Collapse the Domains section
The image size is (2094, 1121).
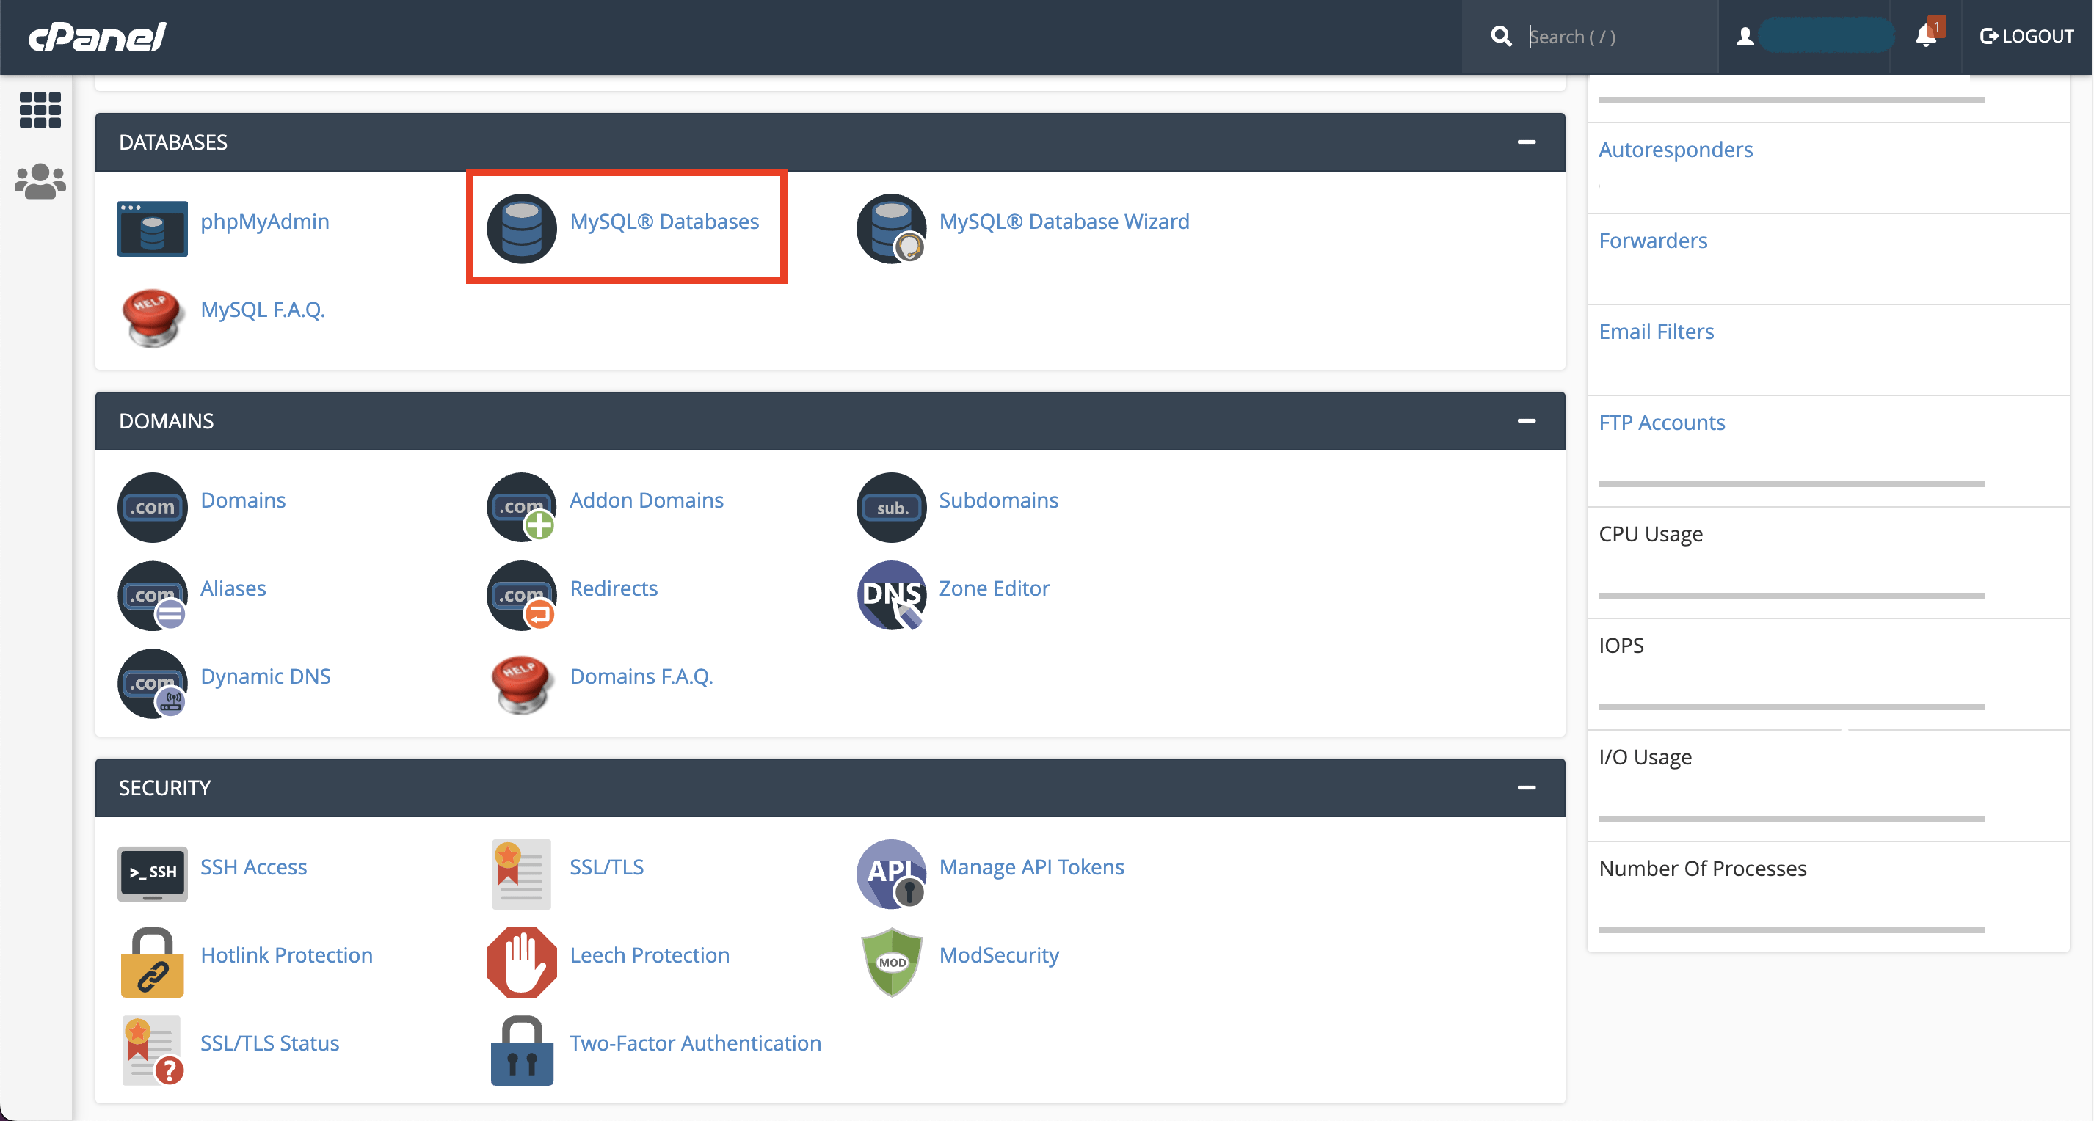click(x=1526, y=421)
